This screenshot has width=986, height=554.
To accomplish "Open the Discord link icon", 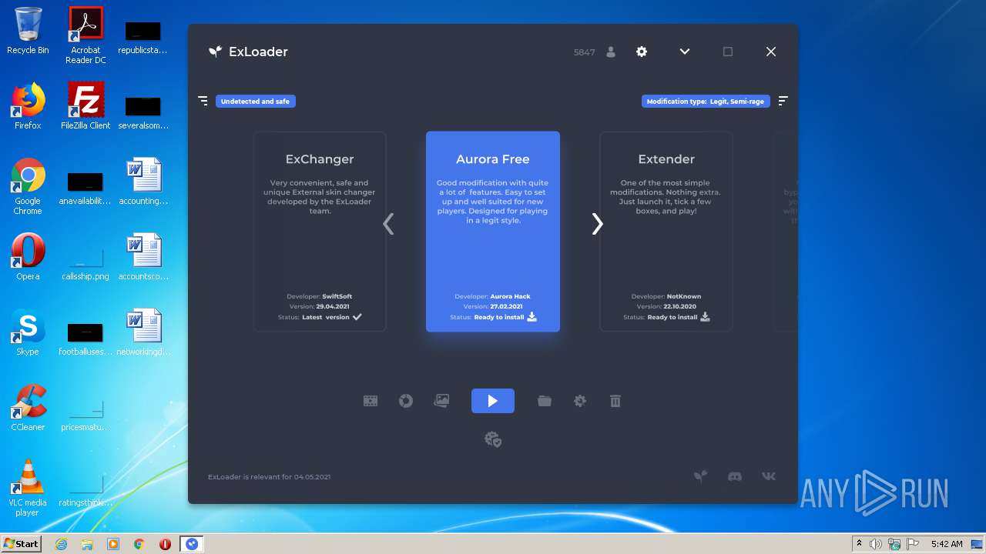I will (735, 476).
